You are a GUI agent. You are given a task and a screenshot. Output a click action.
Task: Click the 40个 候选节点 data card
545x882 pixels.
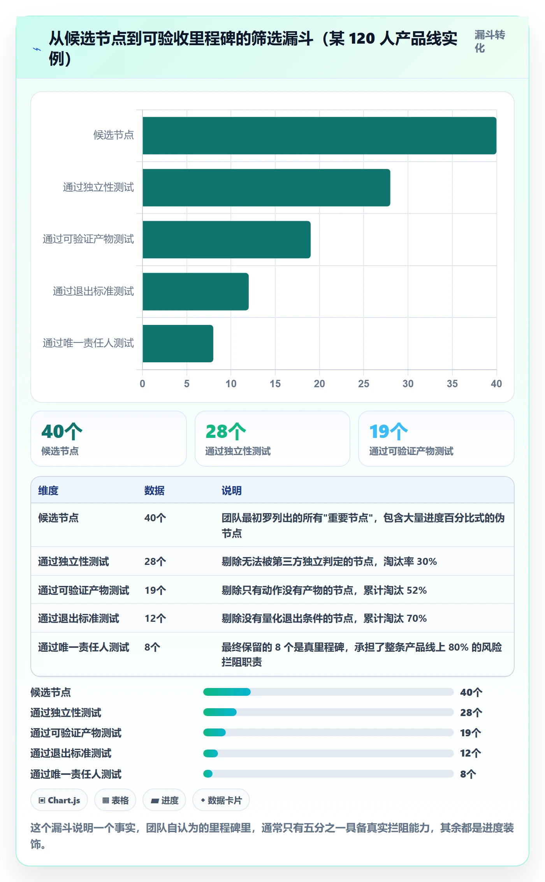click(x=109, y=439)
